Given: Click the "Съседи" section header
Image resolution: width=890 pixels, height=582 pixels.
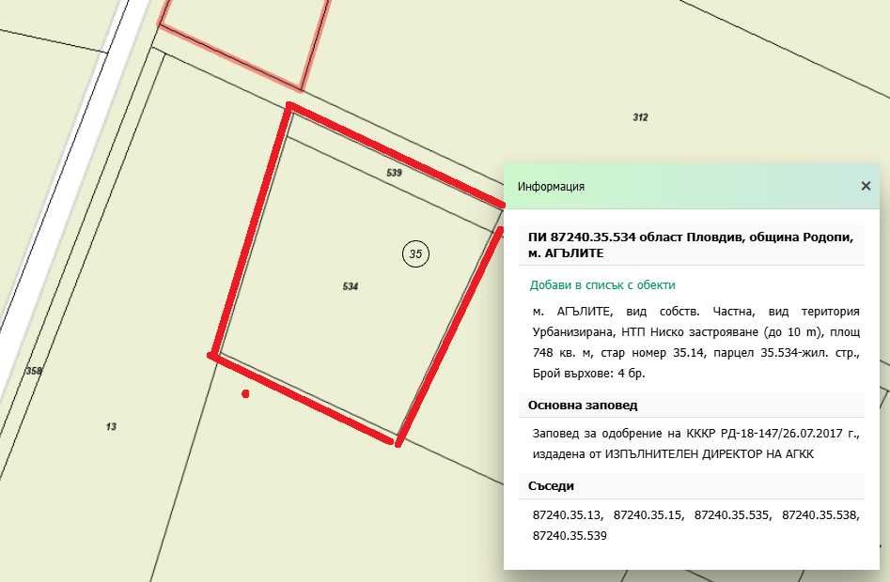Looking at the screenshot, I should click(x=552, y=486).
